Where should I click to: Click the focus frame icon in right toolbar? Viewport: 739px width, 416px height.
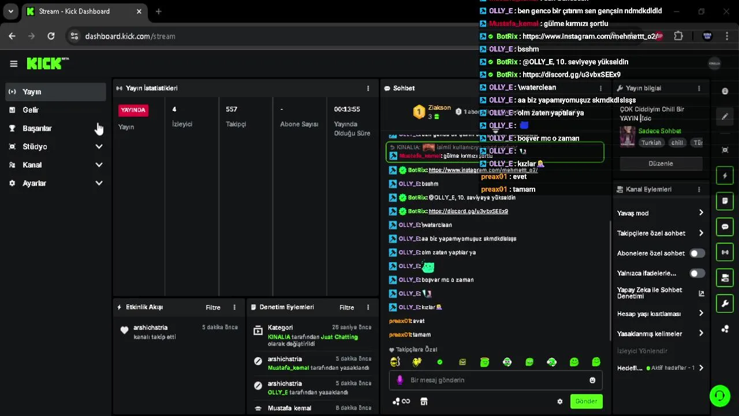pos(725,150)
